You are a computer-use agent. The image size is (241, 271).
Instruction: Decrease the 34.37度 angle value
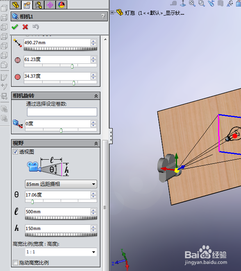pos(93,78)
